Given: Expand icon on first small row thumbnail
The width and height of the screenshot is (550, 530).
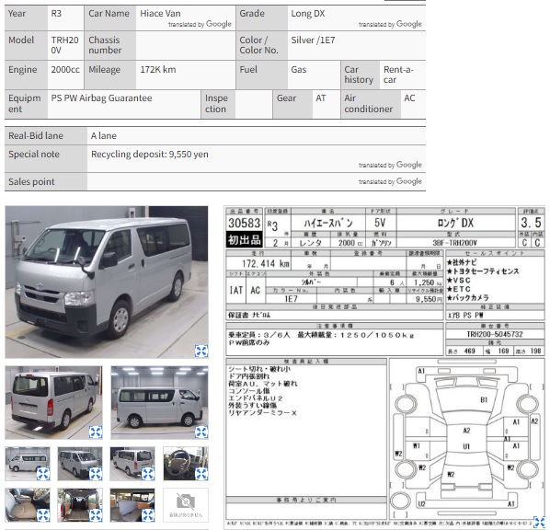Looking at the screenshot, I should tap(43, 474).
